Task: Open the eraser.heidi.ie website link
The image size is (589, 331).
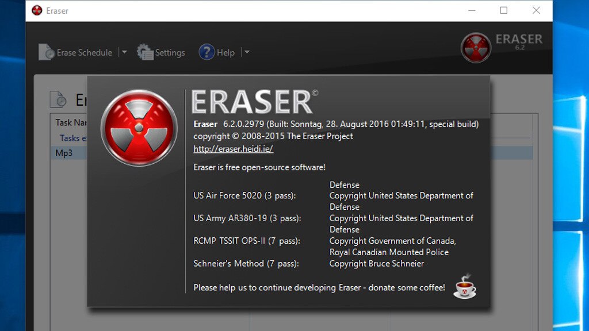Action: click(x=233, y=149)
